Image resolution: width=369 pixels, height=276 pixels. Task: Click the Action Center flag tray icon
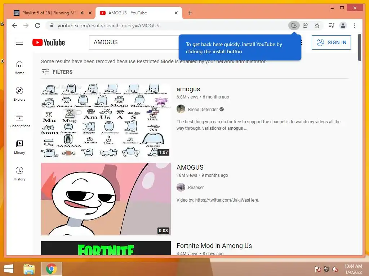click(x=317, y=269)
